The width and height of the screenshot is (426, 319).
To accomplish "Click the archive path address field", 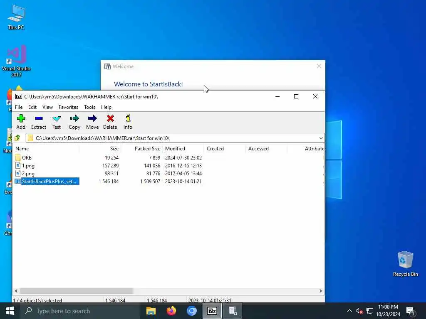I will tap(175, 138).
